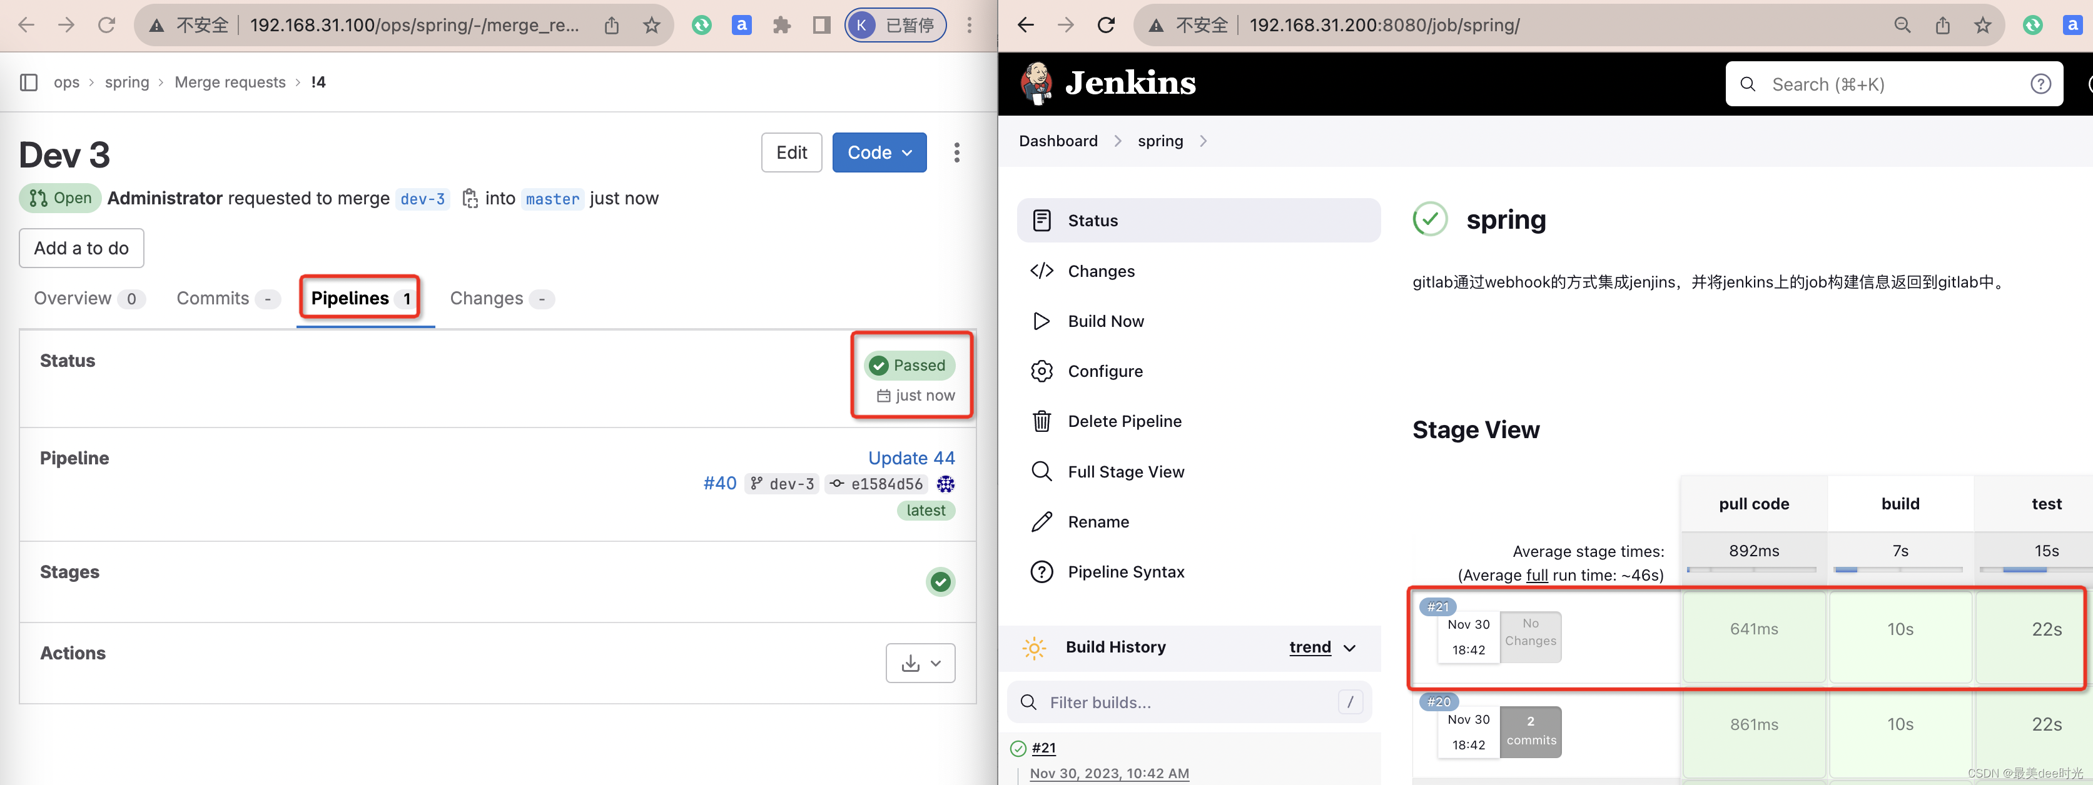Select the Overview tab in GitLab
This screenshot has width=2093, height=785.
coord(73,296)
